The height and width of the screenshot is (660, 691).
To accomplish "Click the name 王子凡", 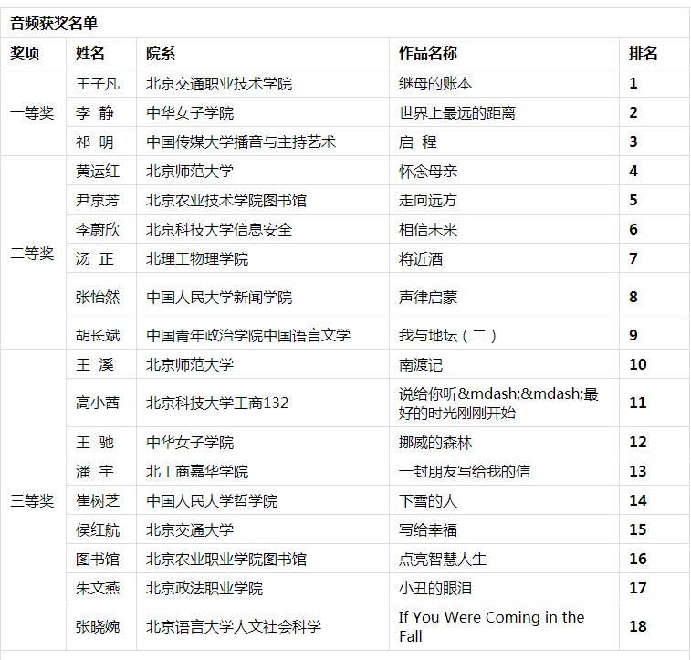I will (97, 83).
